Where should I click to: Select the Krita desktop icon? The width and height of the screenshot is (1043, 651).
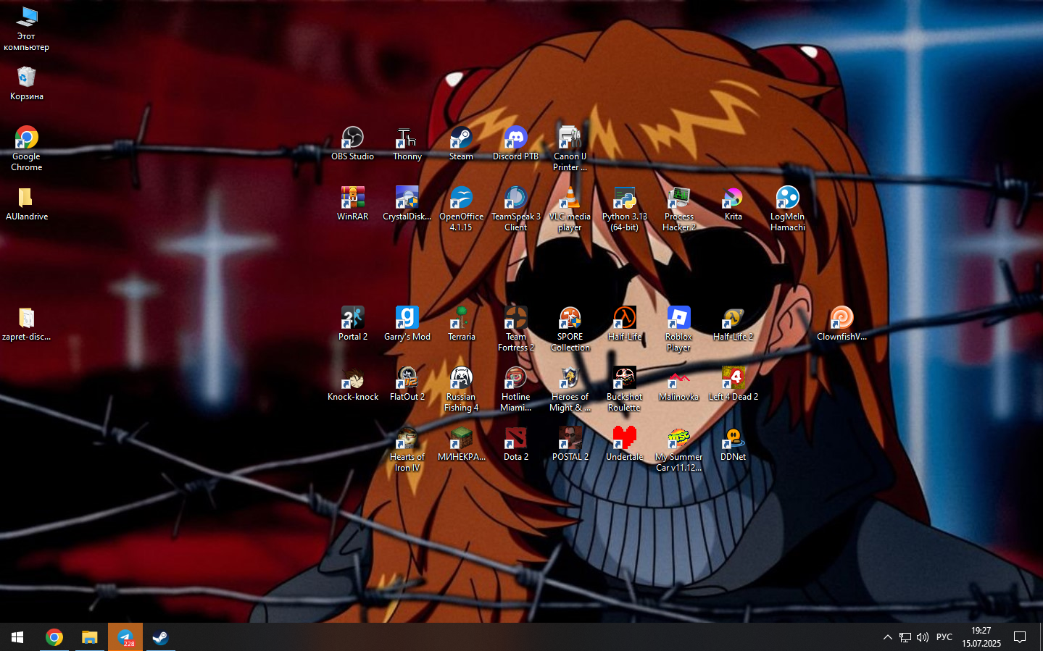(733, 203)
